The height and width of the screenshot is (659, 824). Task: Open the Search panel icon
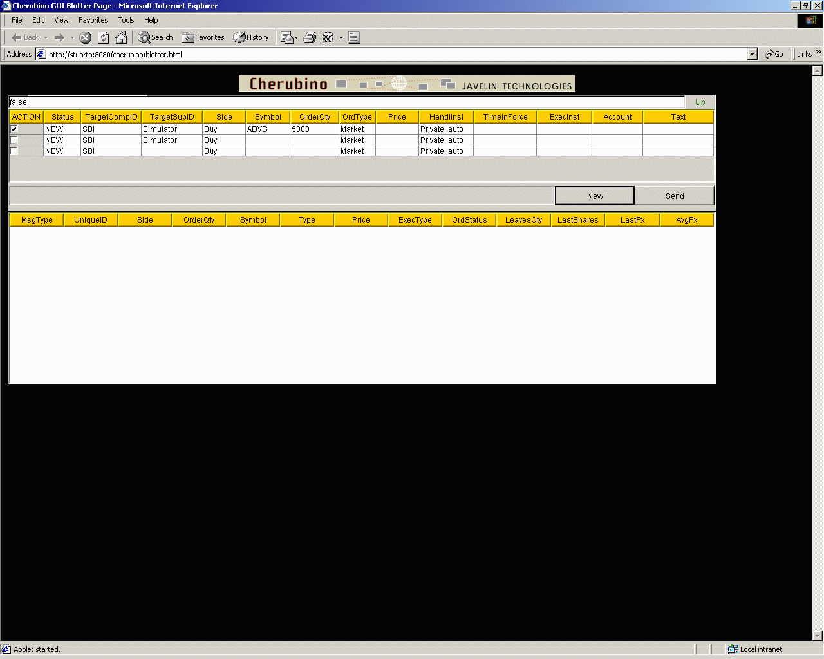(x=156, y=38)
